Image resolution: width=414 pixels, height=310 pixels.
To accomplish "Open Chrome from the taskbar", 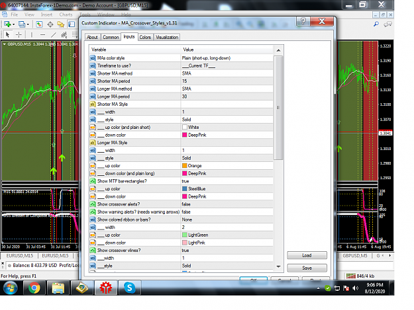I will pos(34,288).
